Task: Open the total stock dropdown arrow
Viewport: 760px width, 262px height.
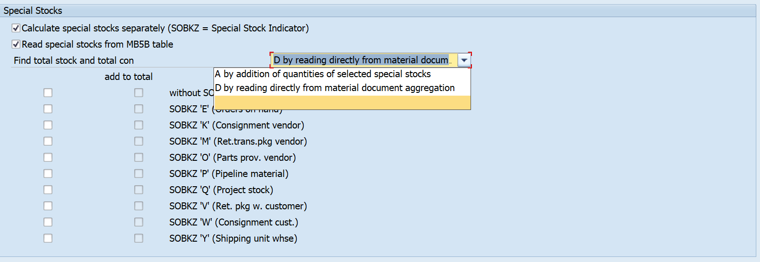Action: [x=464, y=60]
